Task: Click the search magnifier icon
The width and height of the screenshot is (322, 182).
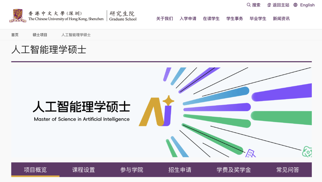Action: (248, 5)
